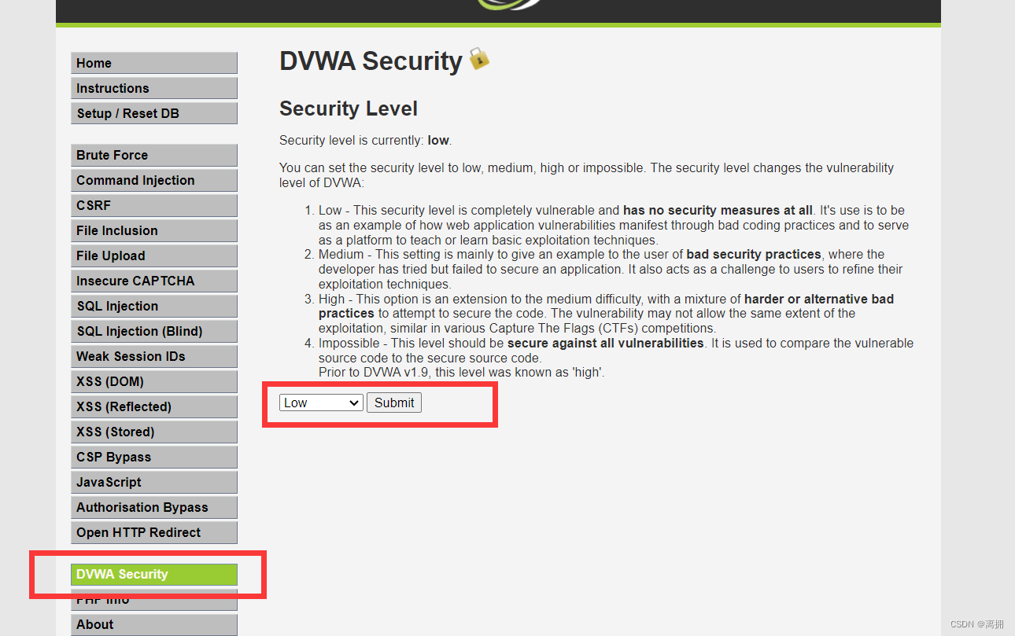This screenshot has height=636, width=1015.
Task: Click the 'has no security measures at all' phrase
Action: 718,211
